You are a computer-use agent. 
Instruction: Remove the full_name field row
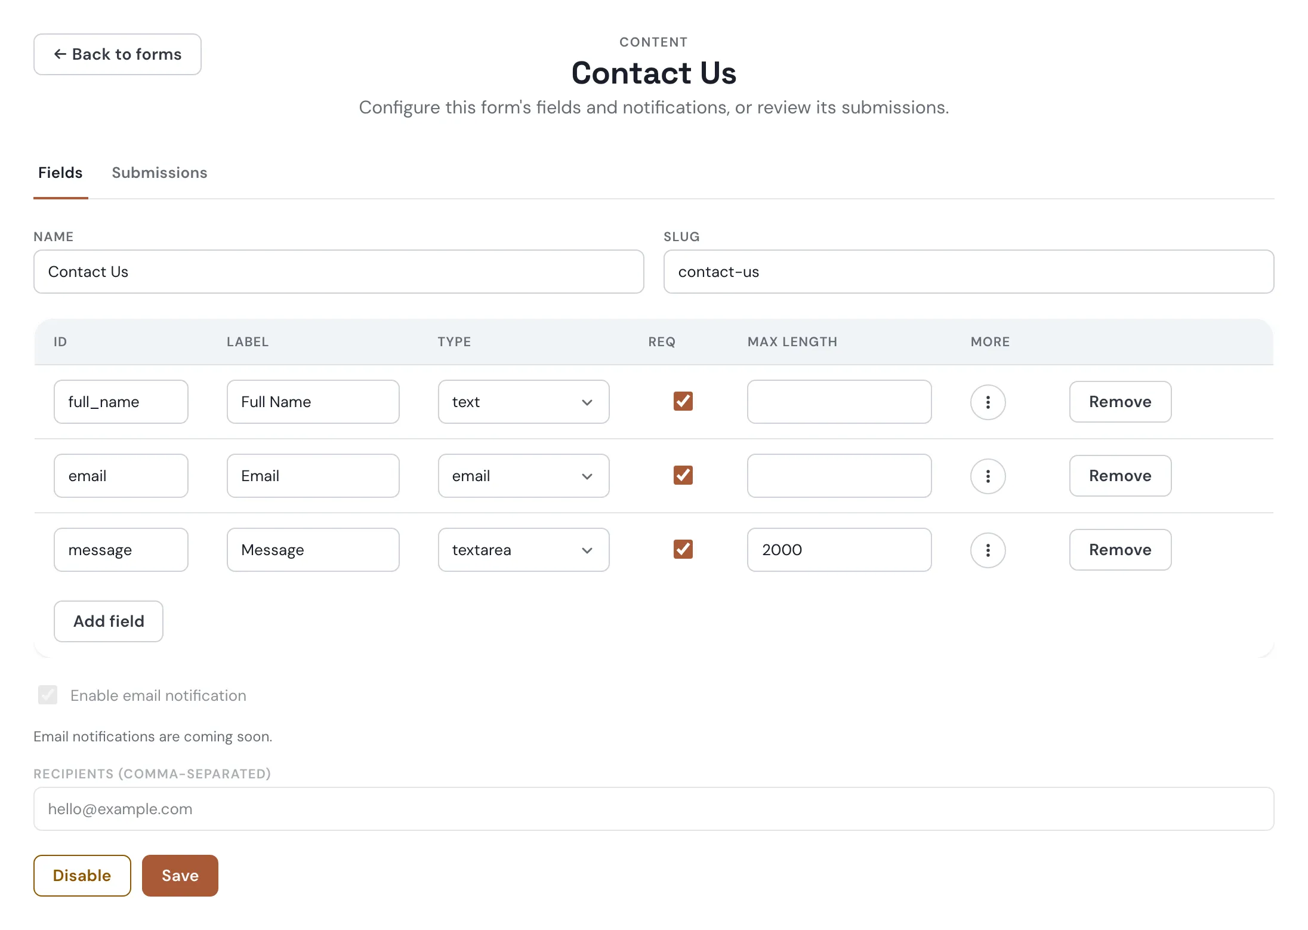click(1120, 402)
